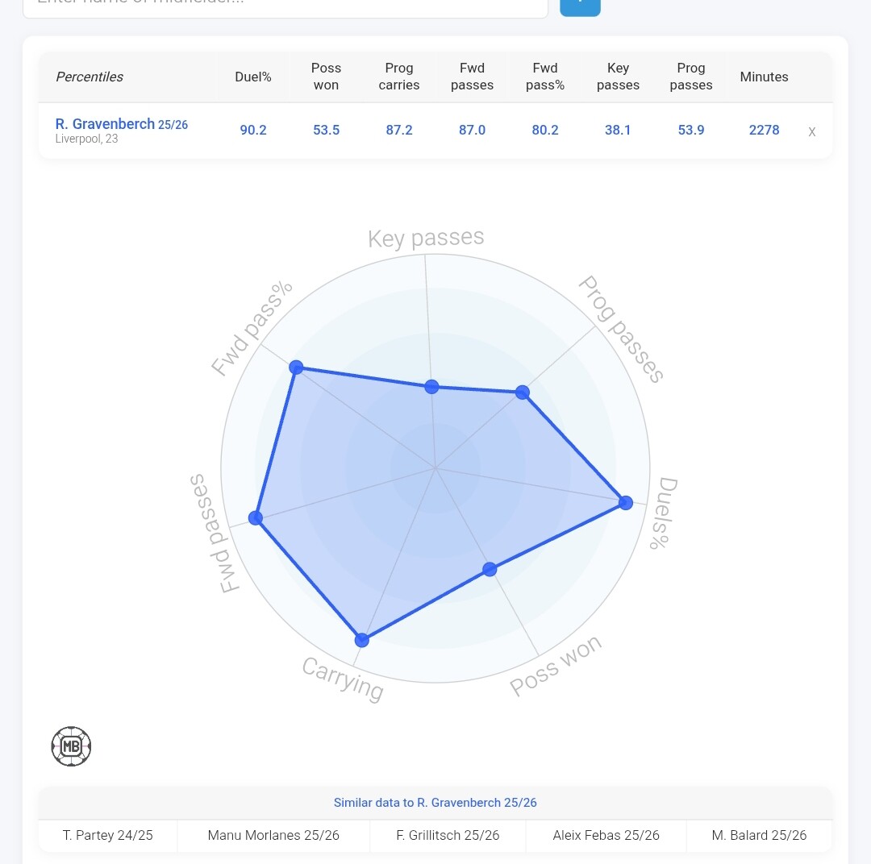The height and width of the screenshot is (864, 871).
Task: Click the Key passes radar data point
Action: (x=431, y=387)
